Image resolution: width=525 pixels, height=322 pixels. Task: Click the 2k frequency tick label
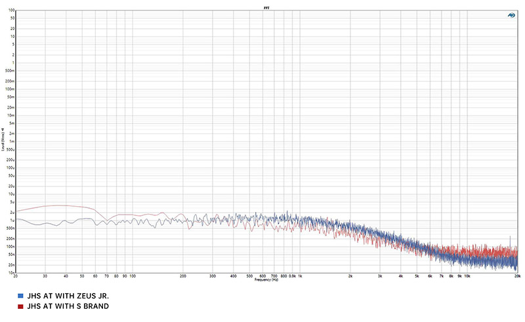350,276
